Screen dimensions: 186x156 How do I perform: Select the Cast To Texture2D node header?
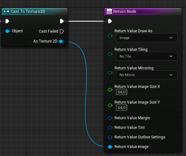pos(35,12)
